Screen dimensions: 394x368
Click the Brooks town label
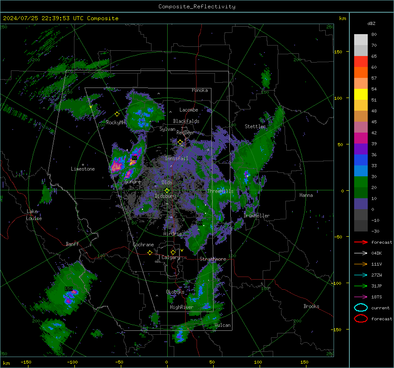(311, 306)
